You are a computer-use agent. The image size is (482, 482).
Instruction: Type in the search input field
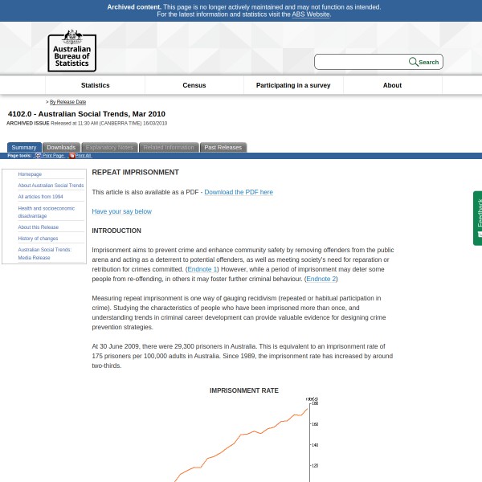click(x=361, y=62)
